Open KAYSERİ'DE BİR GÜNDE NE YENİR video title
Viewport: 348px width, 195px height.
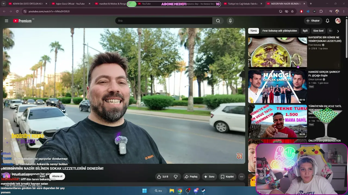(x=325, y=39)
